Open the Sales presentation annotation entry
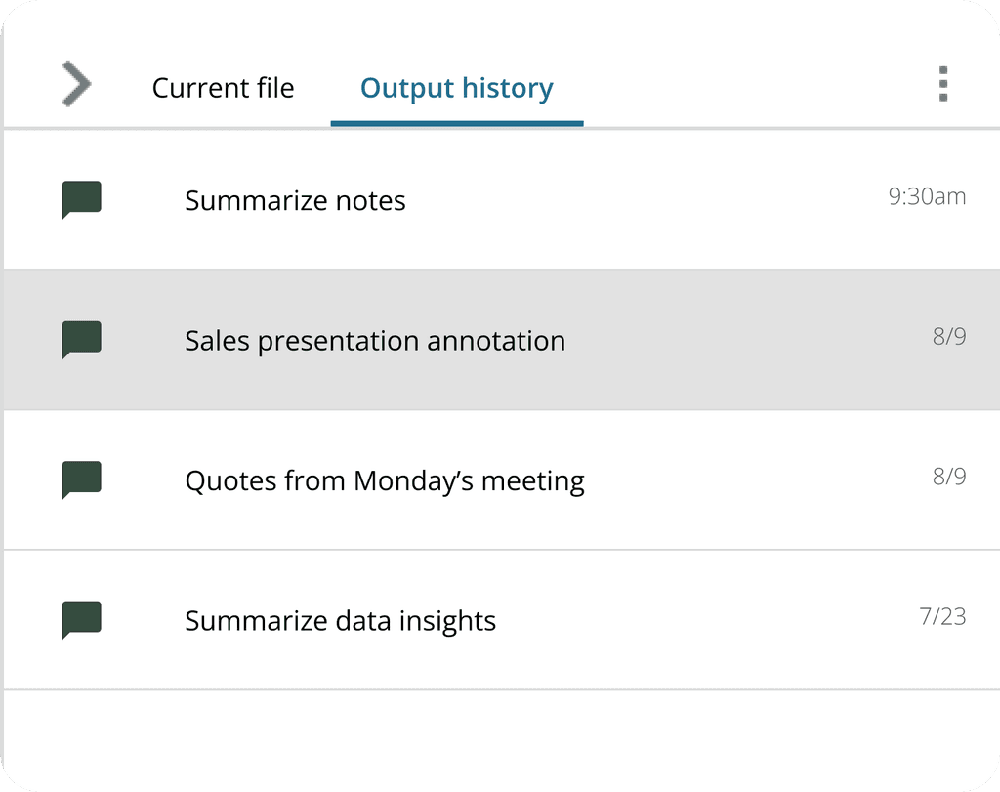 point(375,341)
